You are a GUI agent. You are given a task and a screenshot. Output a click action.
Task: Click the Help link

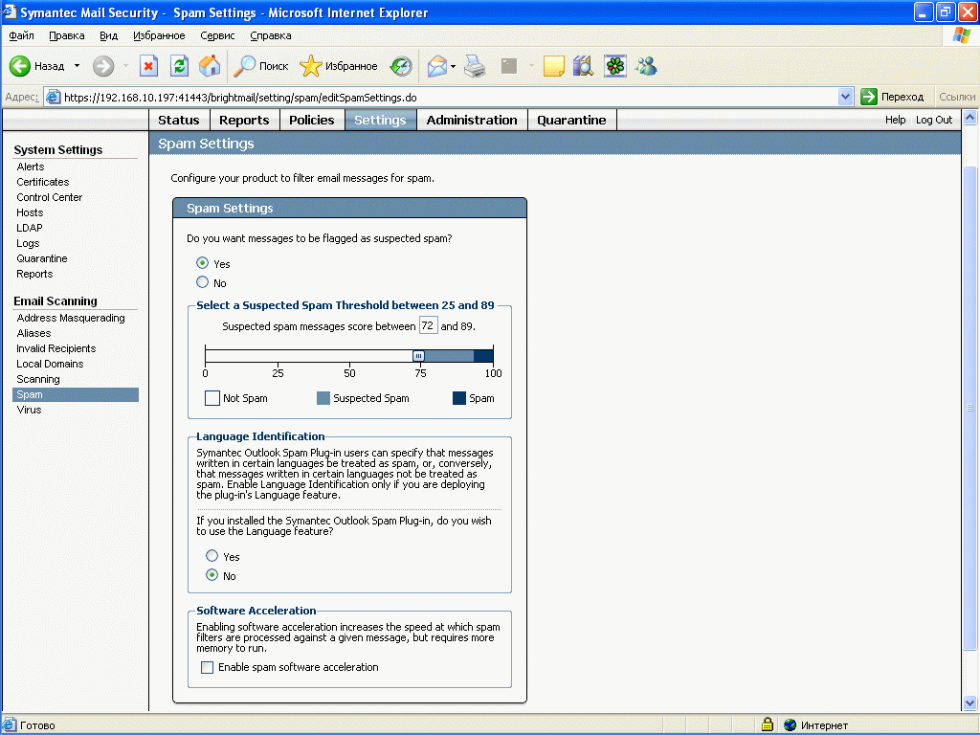point(895,120)
